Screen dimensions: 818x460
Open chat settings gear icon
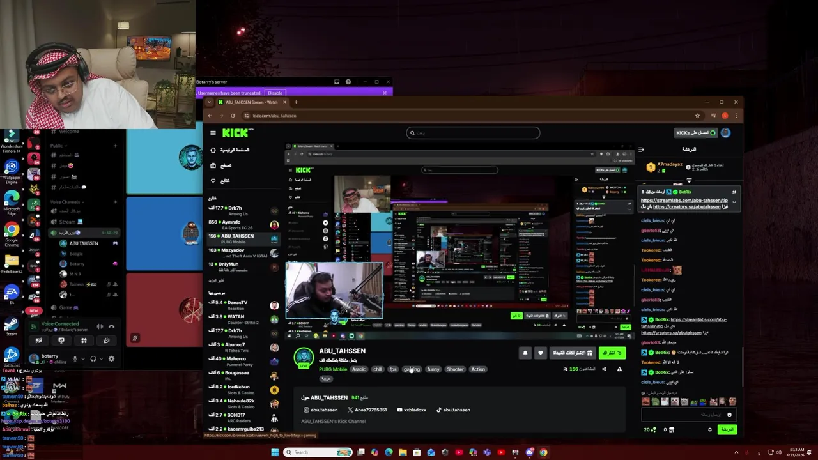pyautogui.click(x=710, y=430)
